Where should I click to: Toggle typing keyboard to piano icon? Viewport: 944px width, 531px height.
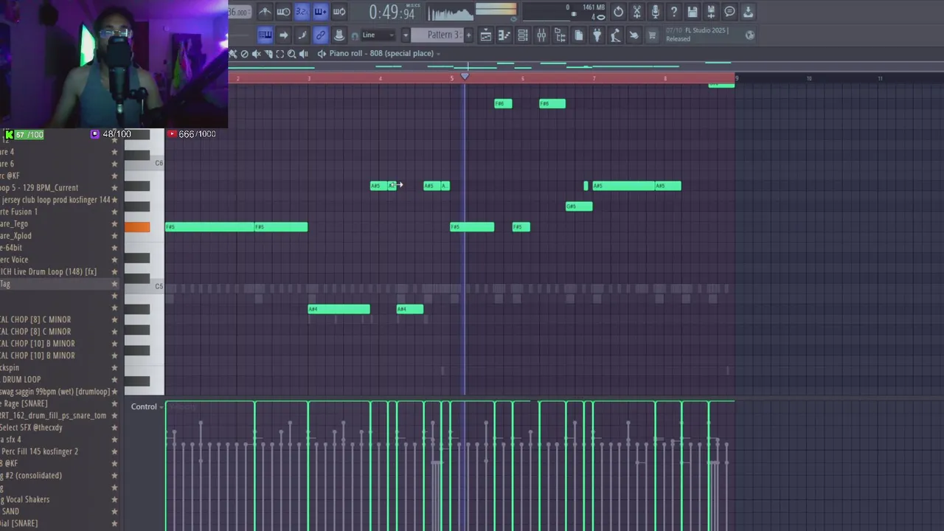coord(265,35)
